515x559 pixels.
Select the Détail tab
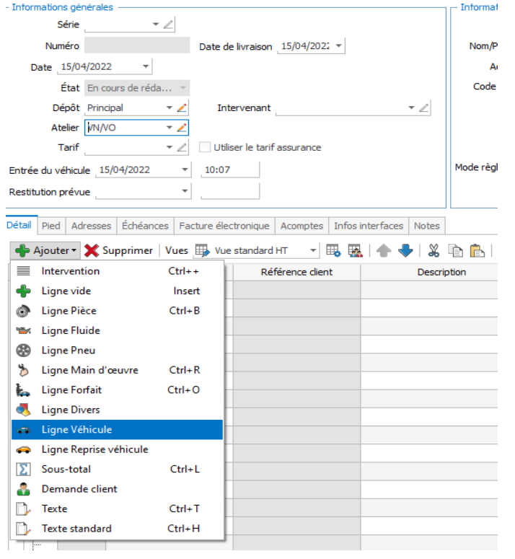[19, 225]
